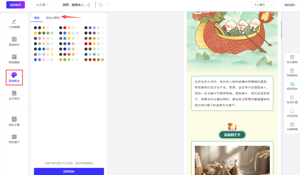Open 手机预览 mobile preview

pyautogui.click(x=292, y=113)
